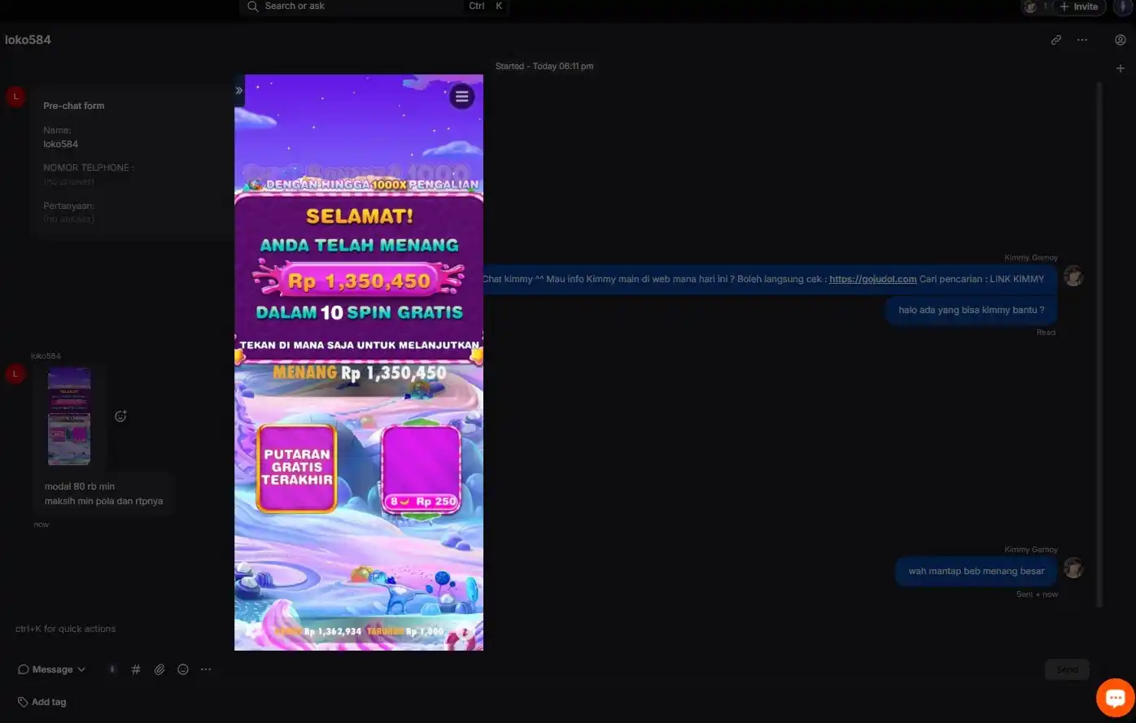Click the 'Pertanyaan:' field label
Viewport: 1136px width, 723px height.
tap(68, 206)
